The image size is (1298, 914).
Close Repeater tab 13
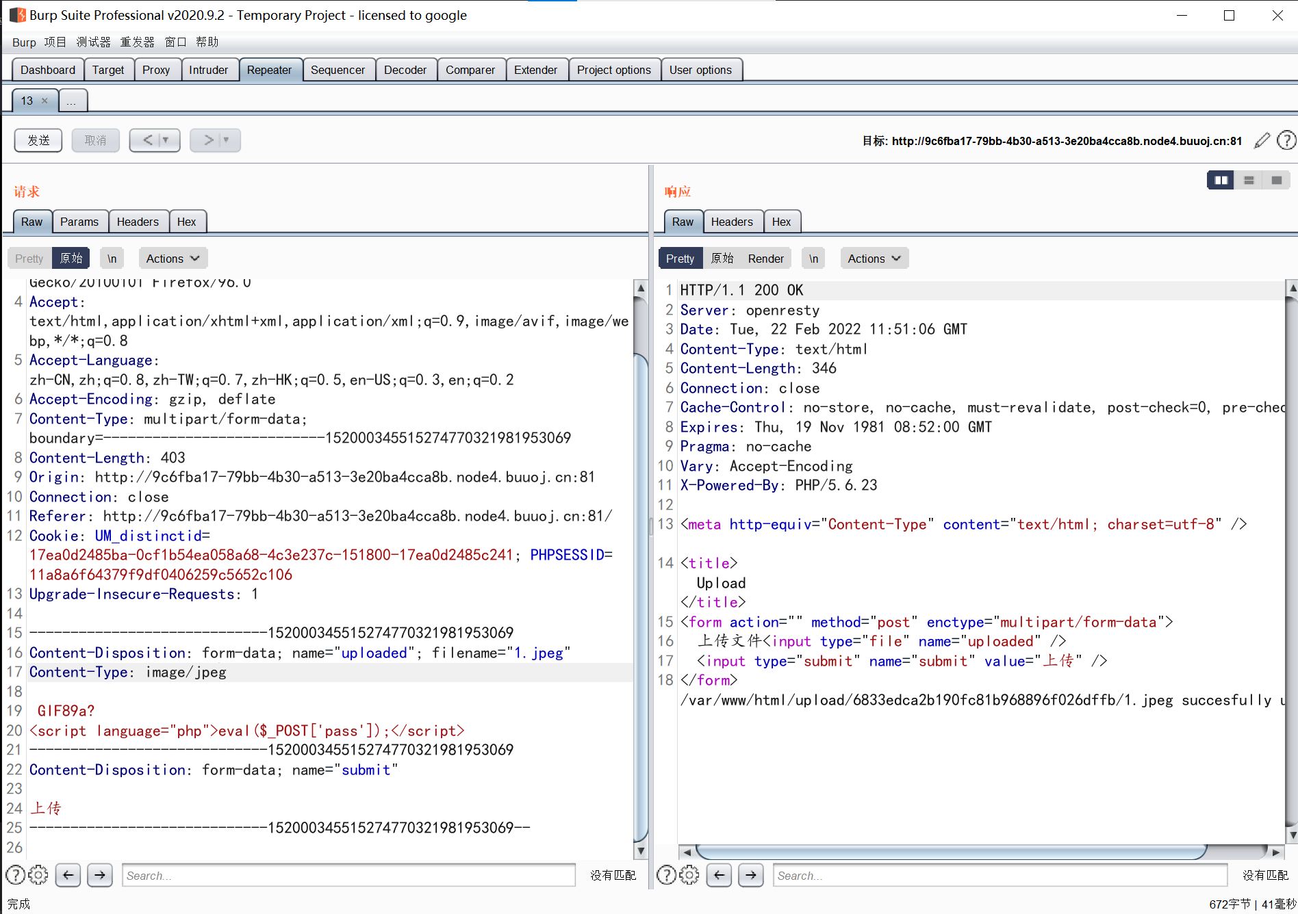44,101
